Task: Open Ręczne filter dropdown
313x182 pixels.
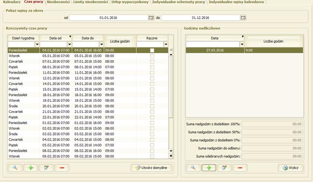Action: point(166,44)
